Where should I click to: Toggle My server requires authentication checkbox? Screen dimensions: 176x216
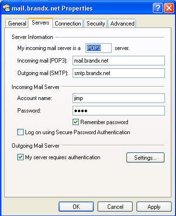coord(20,157)
